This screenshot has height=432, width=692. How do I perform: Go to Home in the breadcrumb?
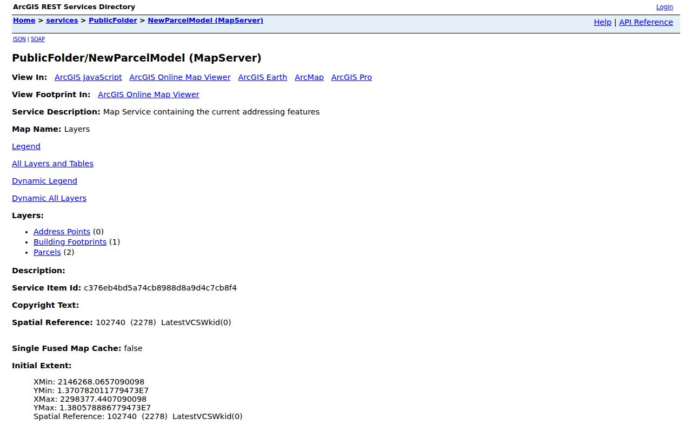pos(24,21)
